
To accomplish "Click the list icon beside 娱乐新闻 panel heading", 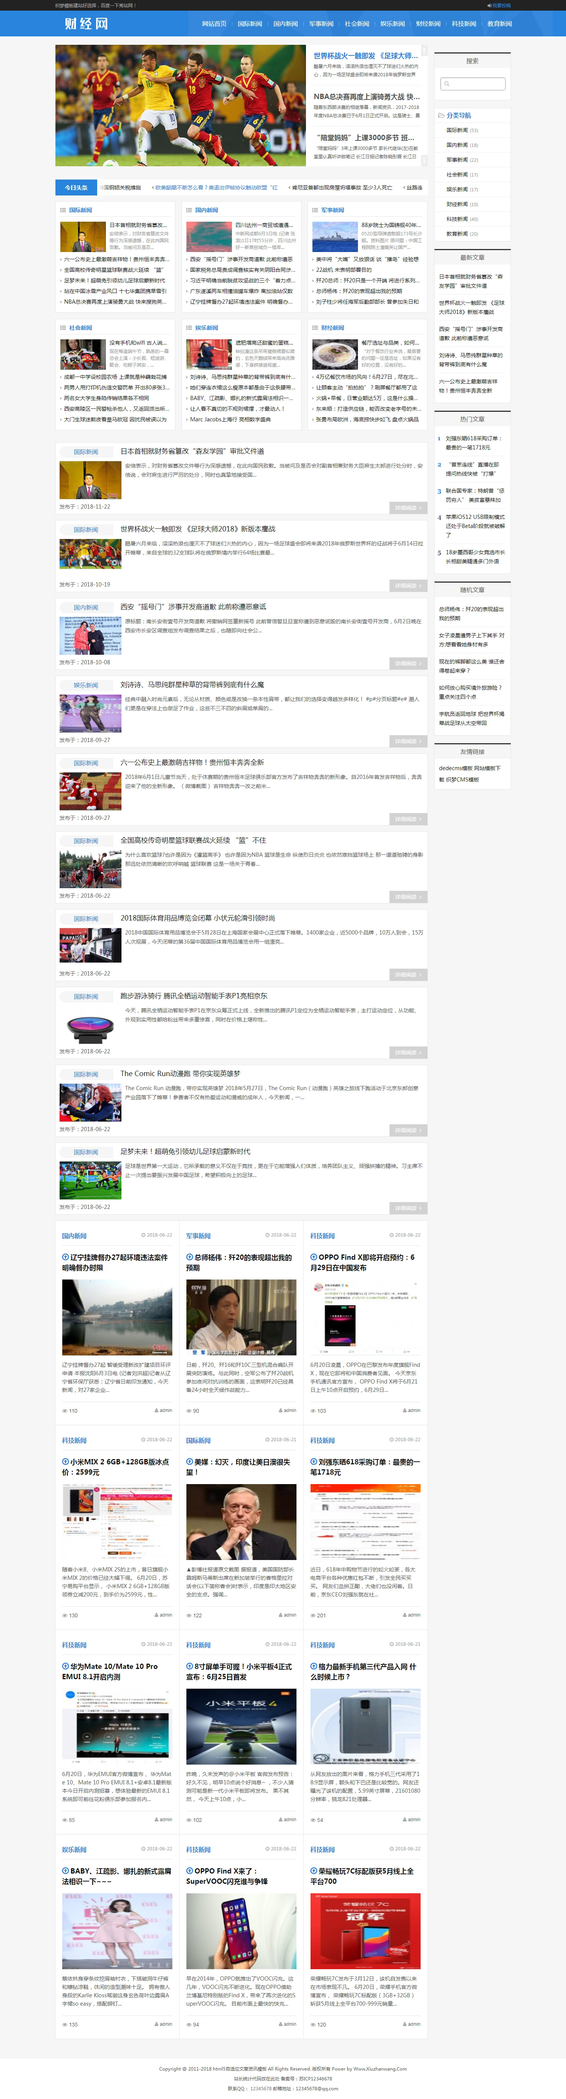I will tap(189, 328).
